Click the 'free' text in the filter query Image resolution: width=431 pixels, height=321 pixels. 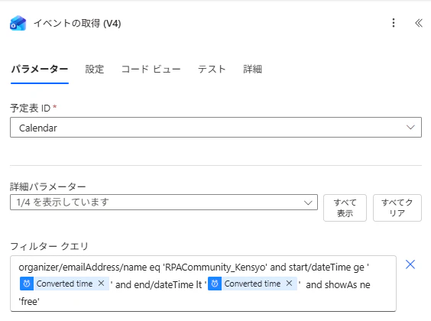click(29, 301)
